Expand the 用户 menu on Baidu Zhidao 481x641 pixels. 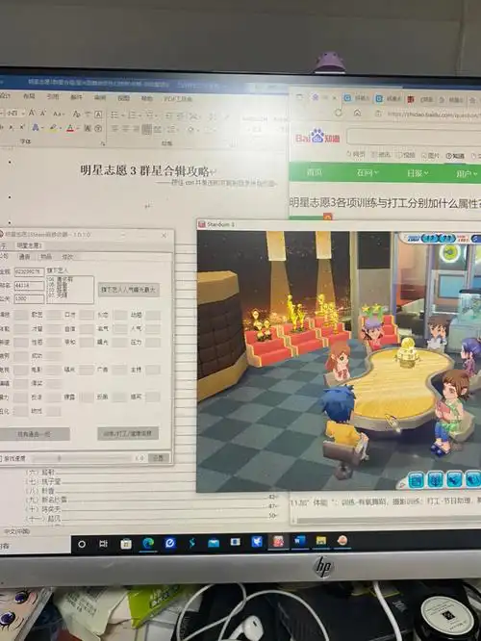(468, 174)
